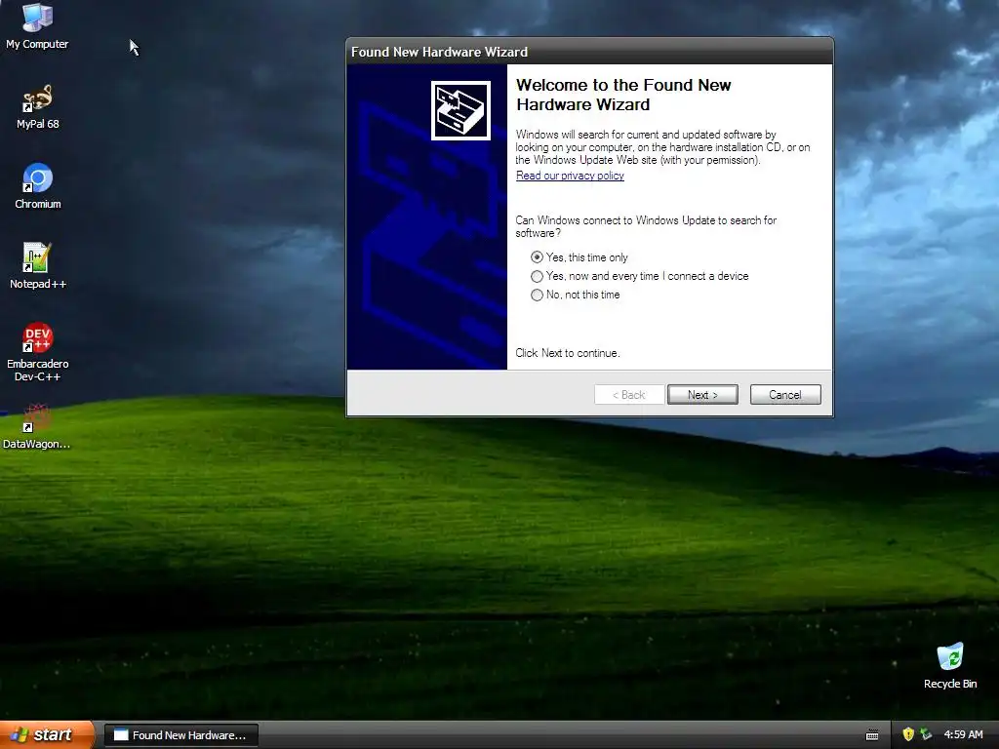Viewport: 999px width, 749px height.
Task: Click the keyboard icon in taskbar
Action: click(872, 735)
